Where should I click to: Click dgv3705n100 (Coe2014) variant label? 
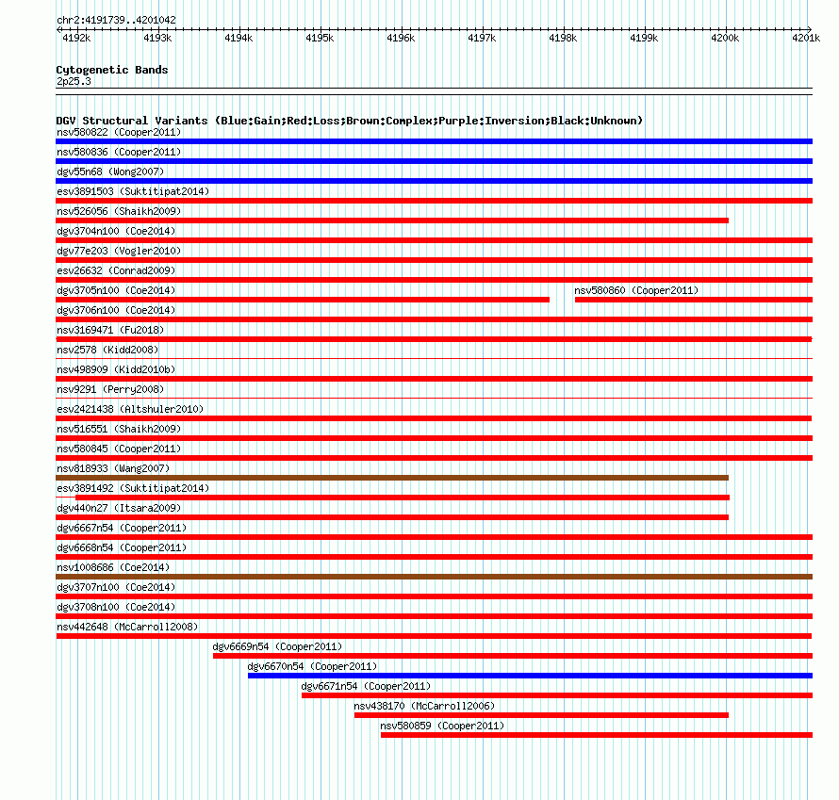pos(116,290)
